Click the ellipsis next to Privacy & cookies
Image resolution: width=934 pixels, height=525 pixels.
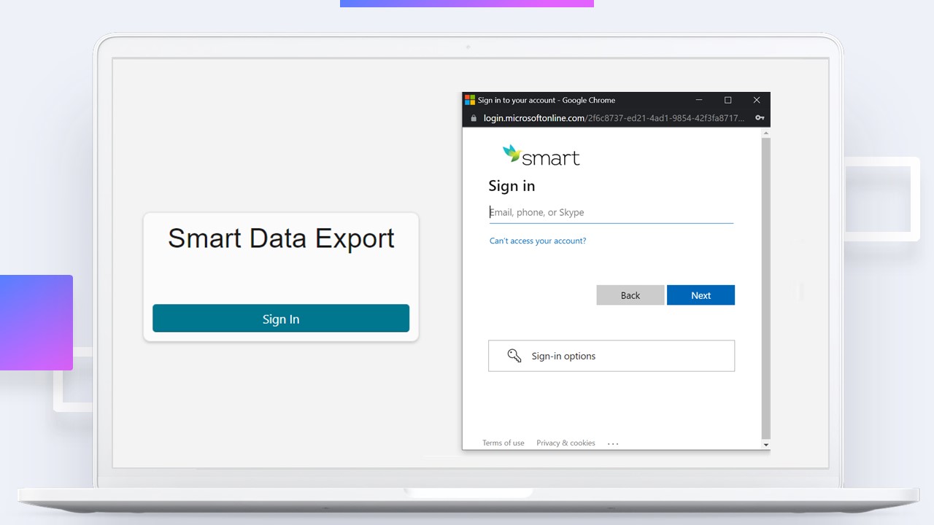[613, 443]
